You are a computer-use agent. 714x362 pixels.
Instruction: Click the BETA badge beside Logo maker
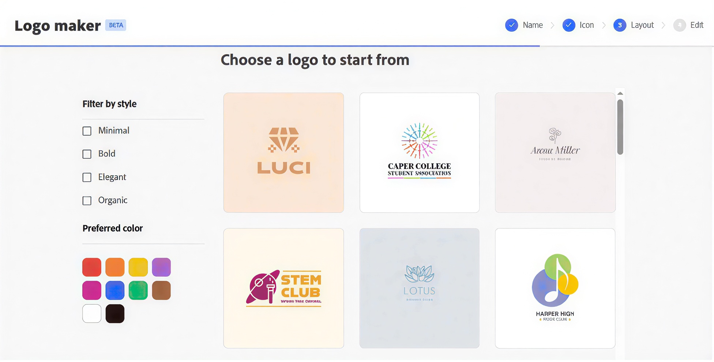[116, 25]
